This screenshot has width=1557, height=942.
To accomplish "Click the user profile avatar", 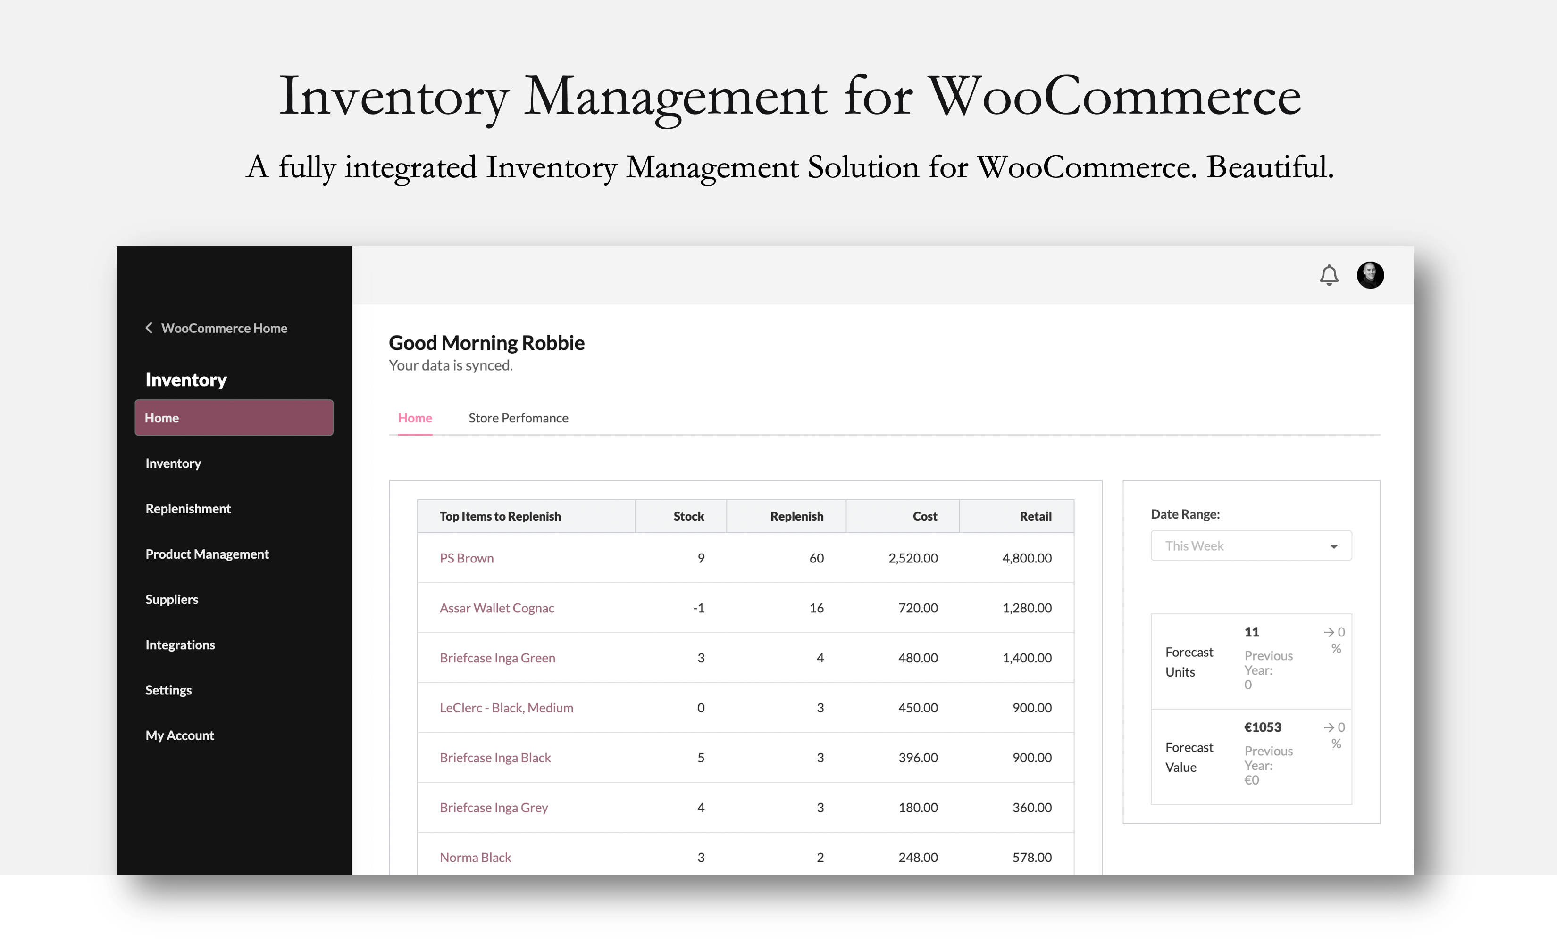I will click(1370, 275).
